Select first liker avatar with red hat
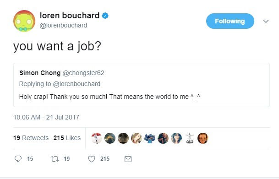Viewport: 279px width, 179px height. 97,138
